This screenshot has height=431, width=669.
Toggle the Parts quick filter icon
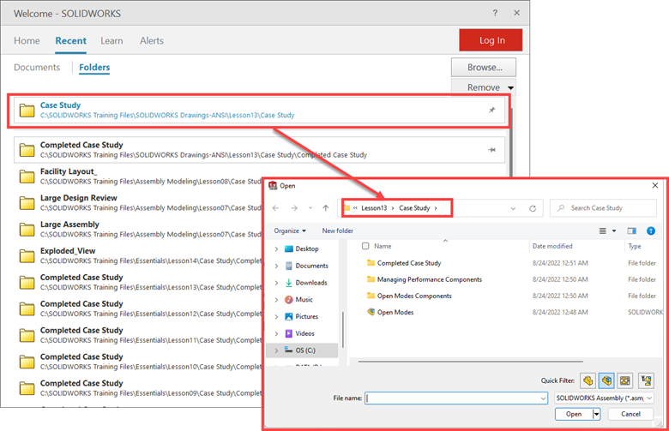588,380
